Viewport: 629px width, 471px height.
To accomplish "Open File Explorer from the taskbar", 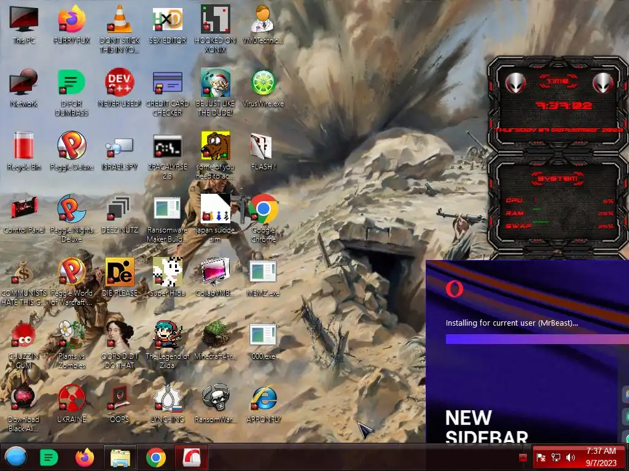I will point(120,457).
